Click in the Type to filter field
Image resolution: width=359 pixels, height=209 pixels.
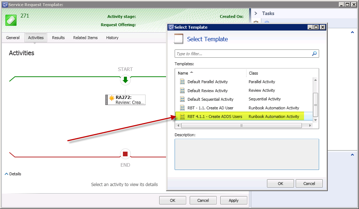coord(243,54)
